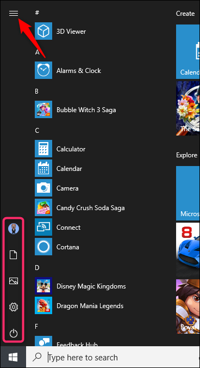Select the 'Camera' label

67,188
